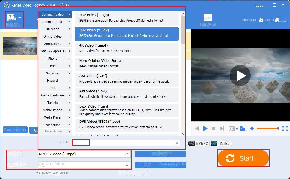Toggle the INTEL hardware acceleration
290x179 pixels.
221,143
